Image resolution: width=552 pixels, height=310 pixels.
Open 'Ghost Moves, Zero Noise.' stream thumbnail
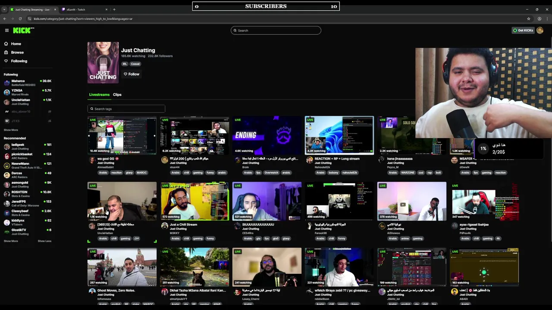coord(122,267)
